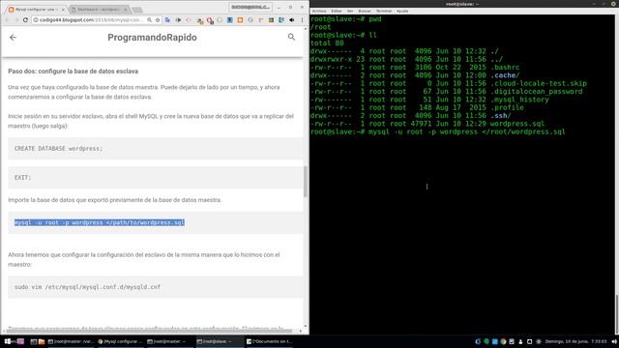Click the .ssh/ directory entry in terminal
The image size is (619, 348).
coord(501,116)
